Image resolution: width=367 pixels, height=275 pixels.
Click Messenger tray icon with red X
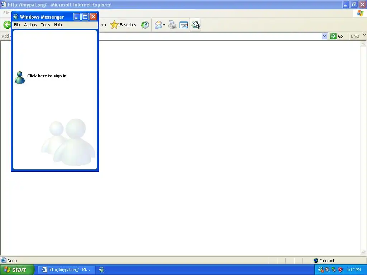(x=321, y=270)
